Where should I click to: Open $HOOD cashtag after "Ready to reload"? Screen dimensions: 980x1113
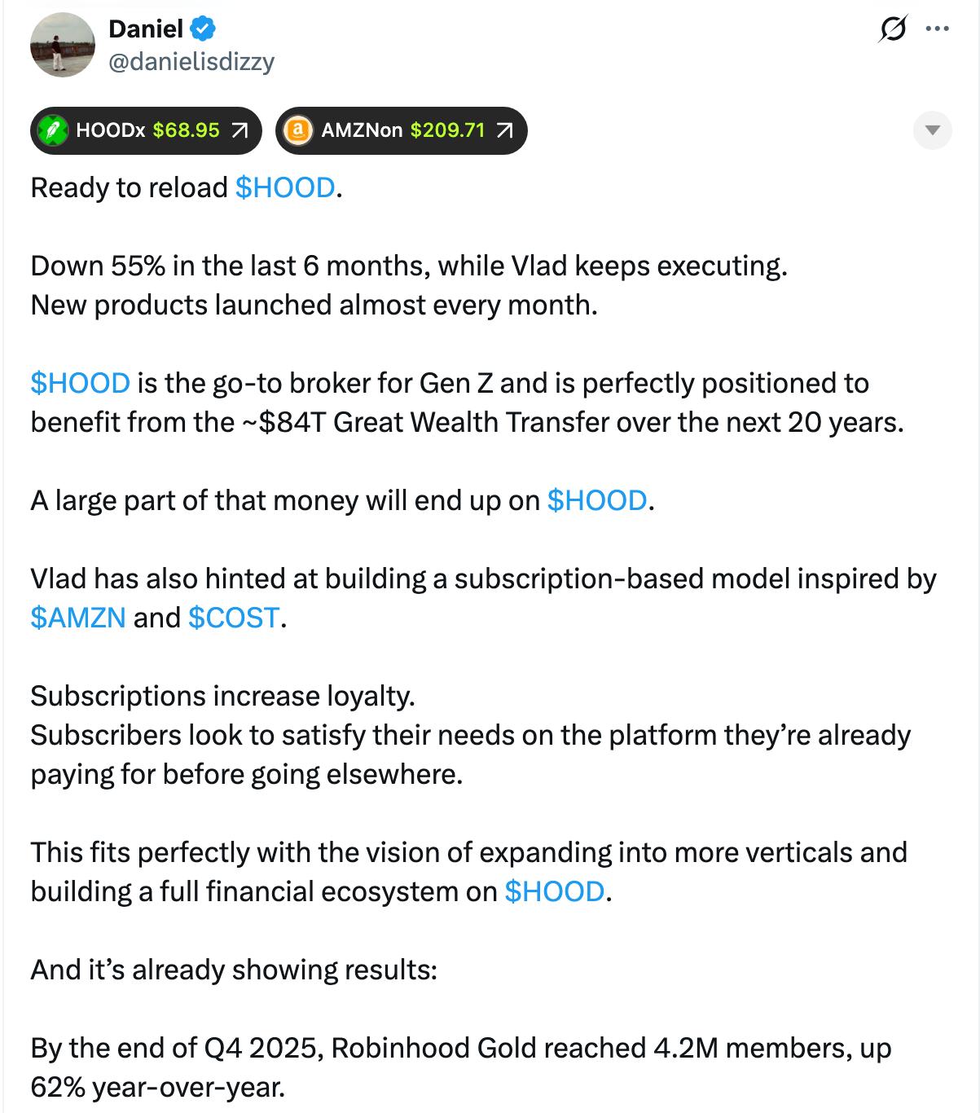285,188
